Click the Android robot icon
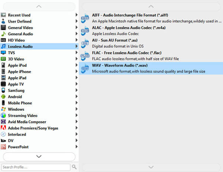Viewport: 223px width, 172px height. 3,96
